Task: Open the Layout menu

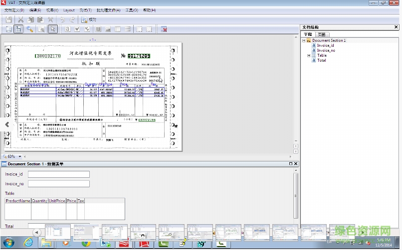Action: point(69,10)
